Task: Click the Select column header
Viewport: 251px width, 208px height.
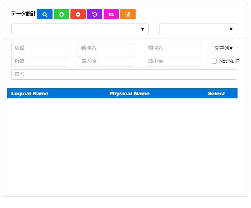Action: [216, 94]
